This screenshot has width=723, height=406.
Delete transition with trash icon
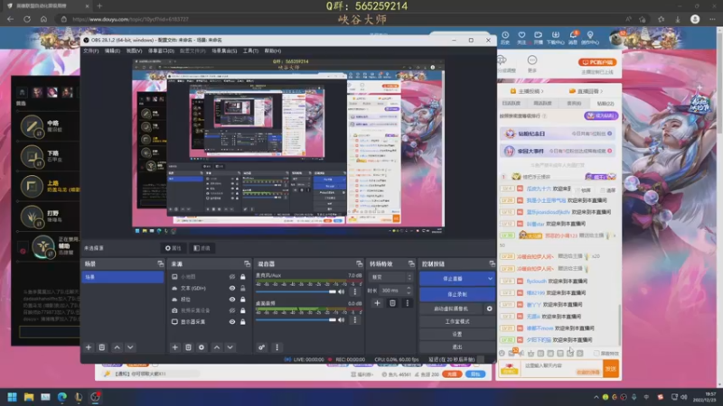point(392,303)
